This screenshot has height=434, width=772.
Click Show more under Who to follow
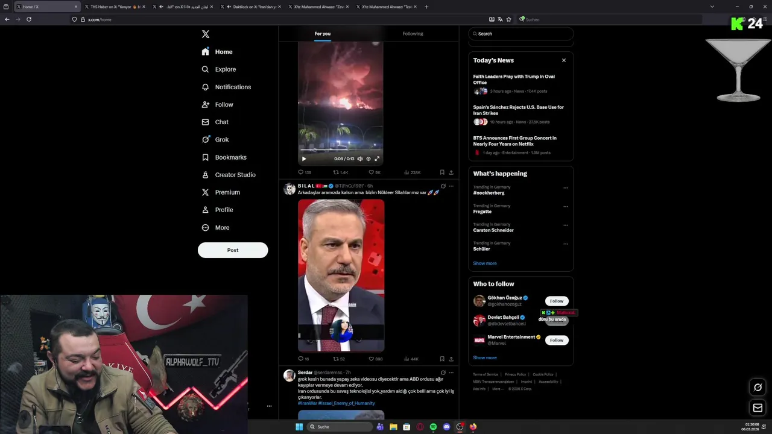click(x=485, y=357)
